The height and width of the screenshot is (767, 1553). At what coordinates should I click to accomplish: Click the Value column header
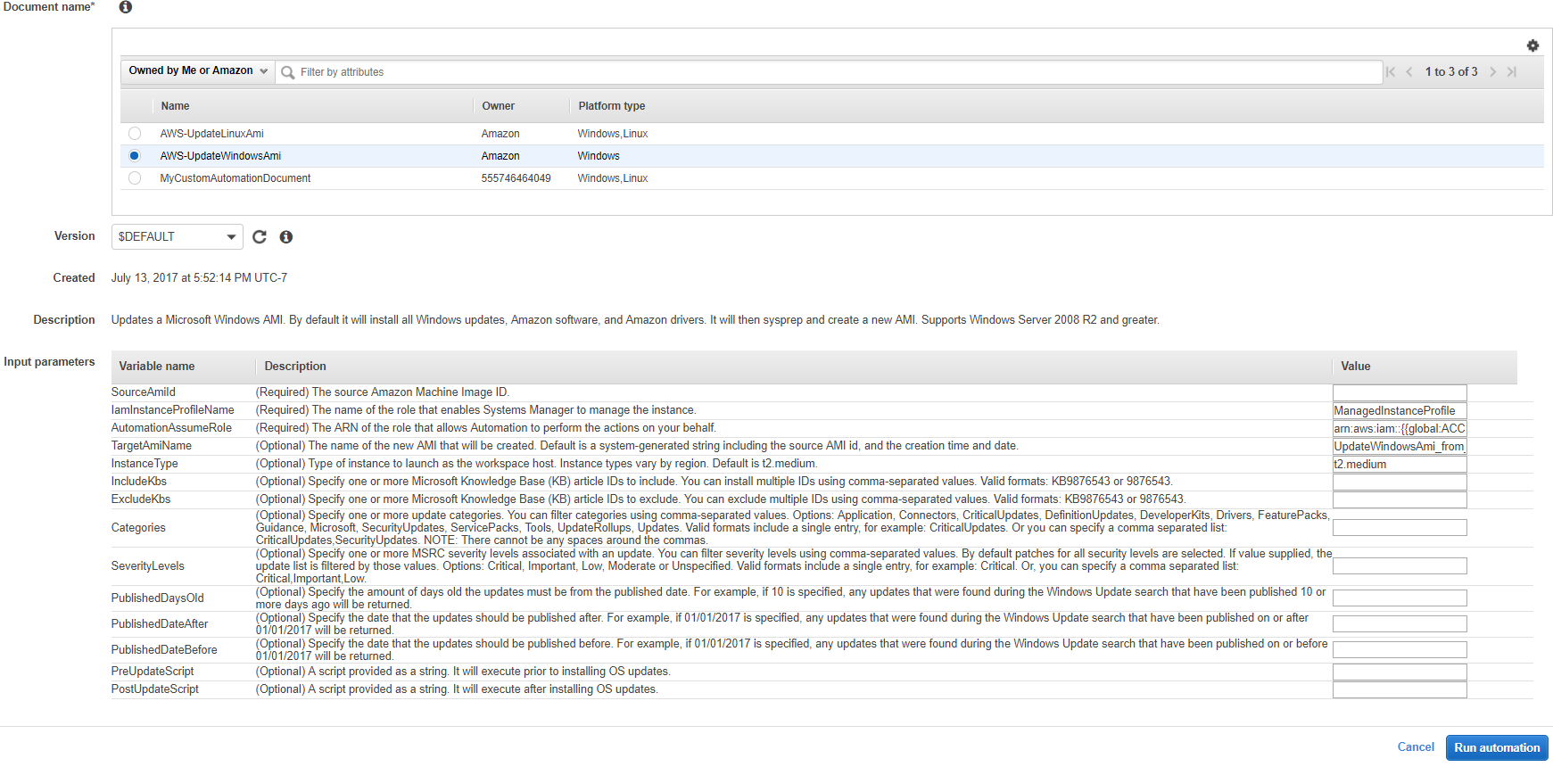click(1356, 367)
